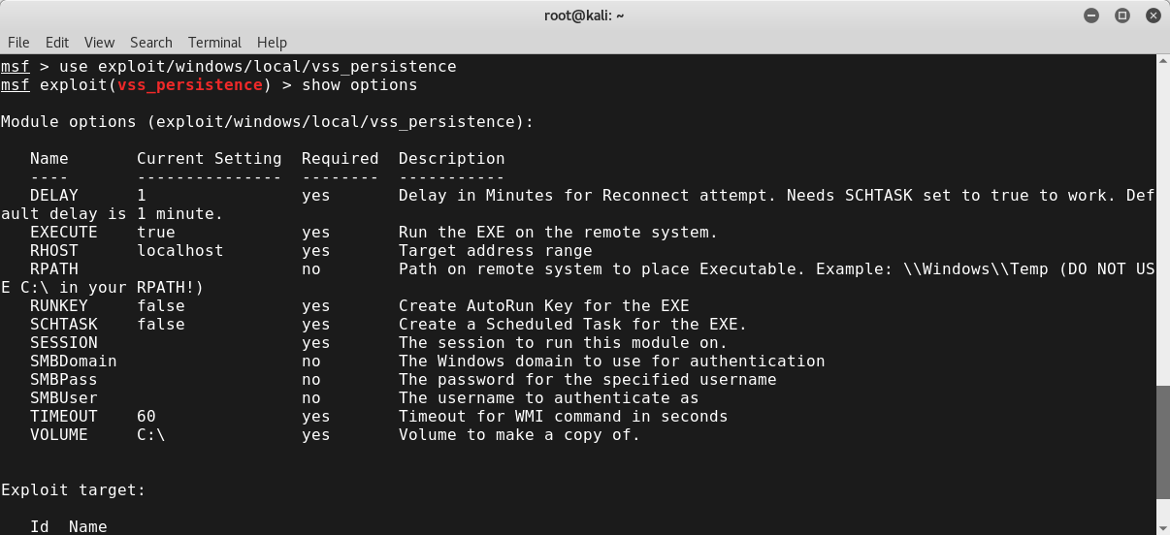This screenshot has width=1170, height=535.
Task: Click the scrollbar track above the thumb
Action: (1163, 223)
